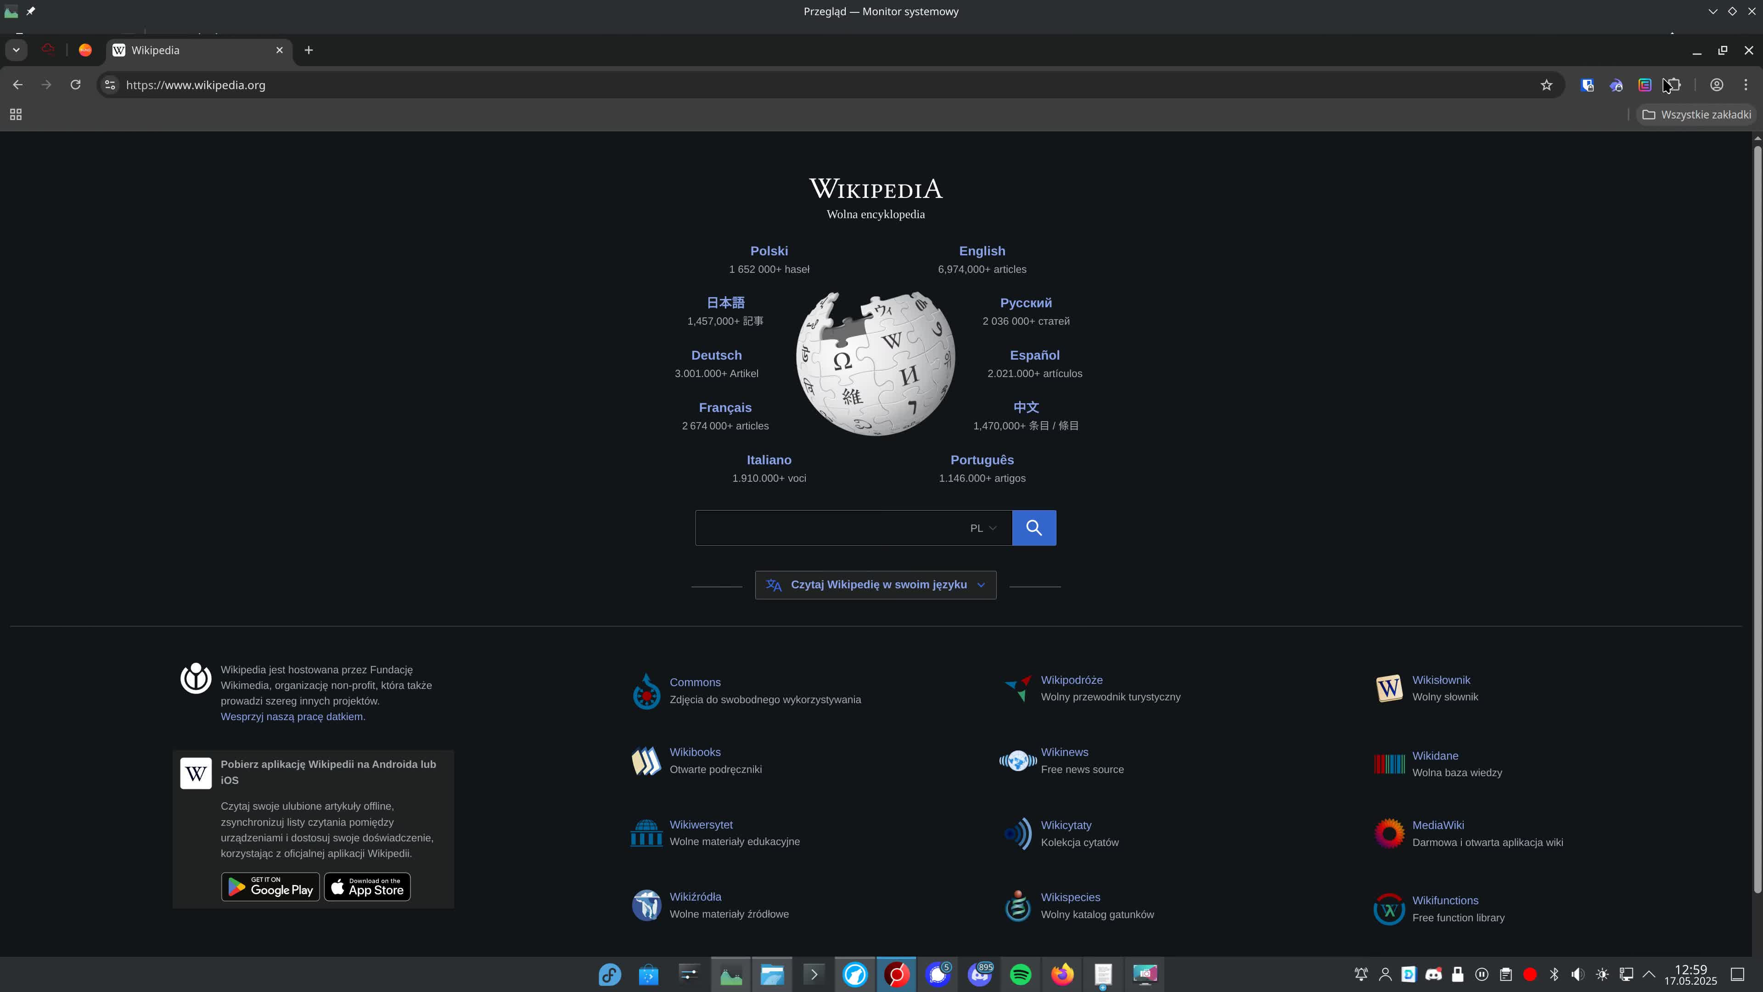Click the pin icon in the Monitor systemowy title bar
This screenshot has height=992, width=1763.
(x=31, y=11)
